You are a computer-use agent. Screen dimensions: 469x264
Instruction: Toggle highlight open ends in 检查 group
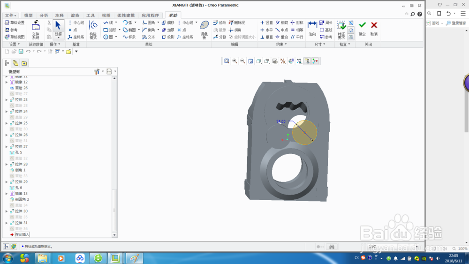click(x=351, y=30)
